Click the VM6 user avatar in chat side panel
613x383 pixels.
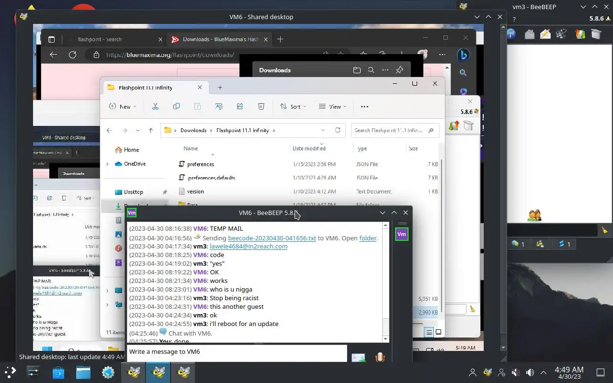click(x=401, y=234)
